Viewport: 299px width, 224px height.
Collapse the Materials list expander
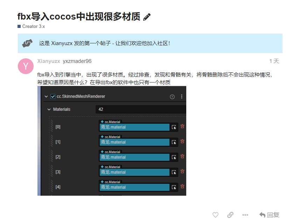coord(49,109)
